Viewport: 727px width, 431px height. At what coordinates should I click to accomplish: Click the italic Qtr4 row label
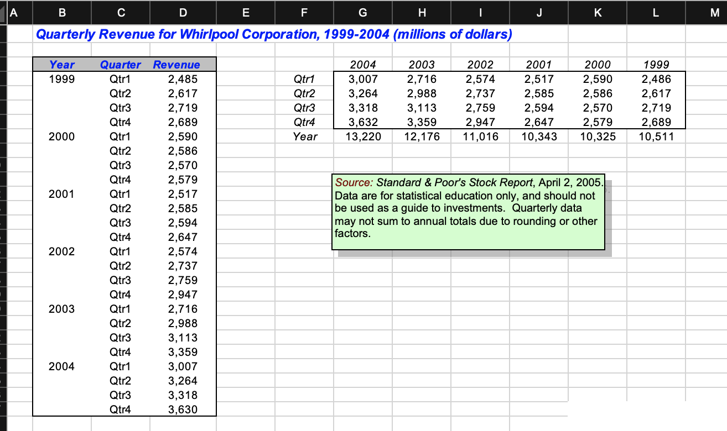click(305, 122)
